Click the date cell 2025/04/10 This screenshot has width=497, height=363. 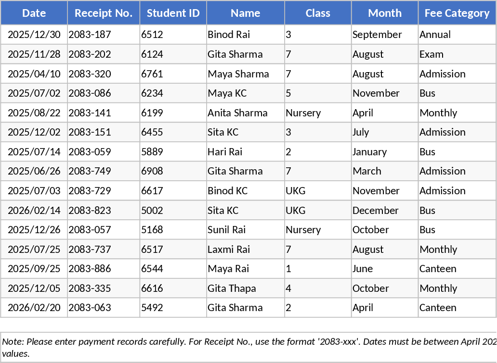pos(34,74)
